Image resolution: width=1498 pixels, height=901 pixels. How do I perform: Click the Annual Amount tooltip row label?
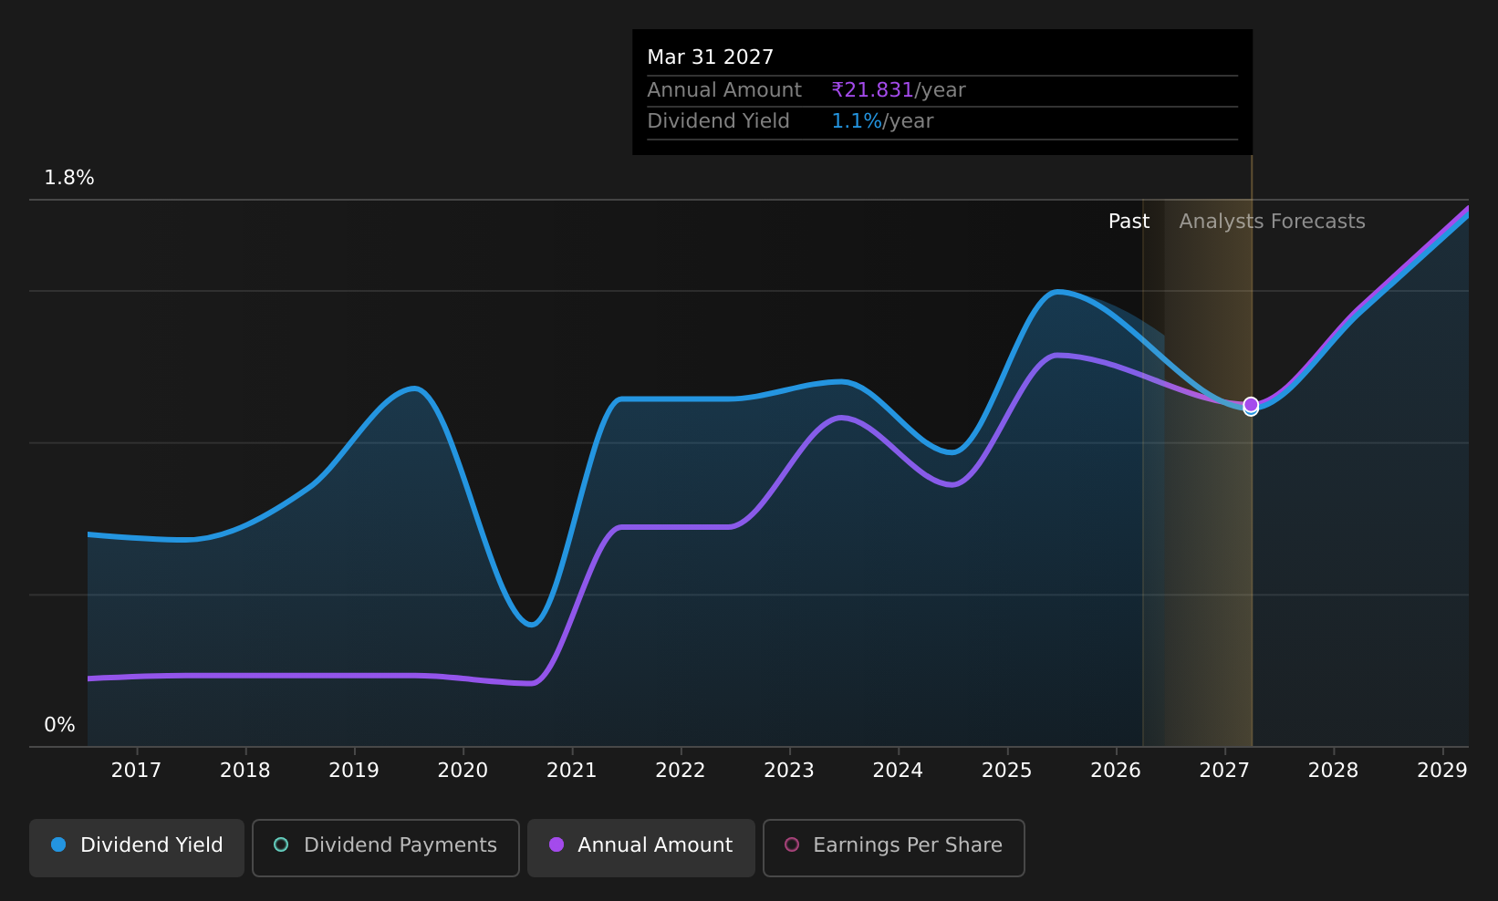[x=724, y=90]
